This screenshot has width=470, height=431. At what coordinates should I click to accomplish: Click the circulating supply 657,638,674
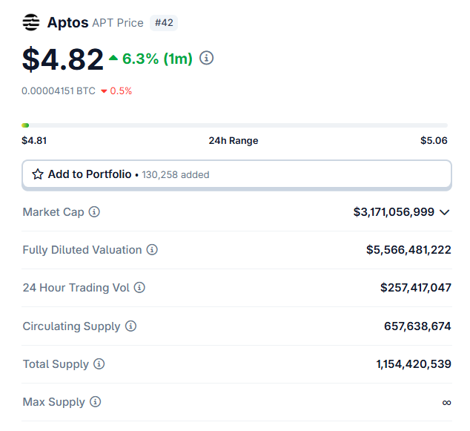[x=417, y=326]
